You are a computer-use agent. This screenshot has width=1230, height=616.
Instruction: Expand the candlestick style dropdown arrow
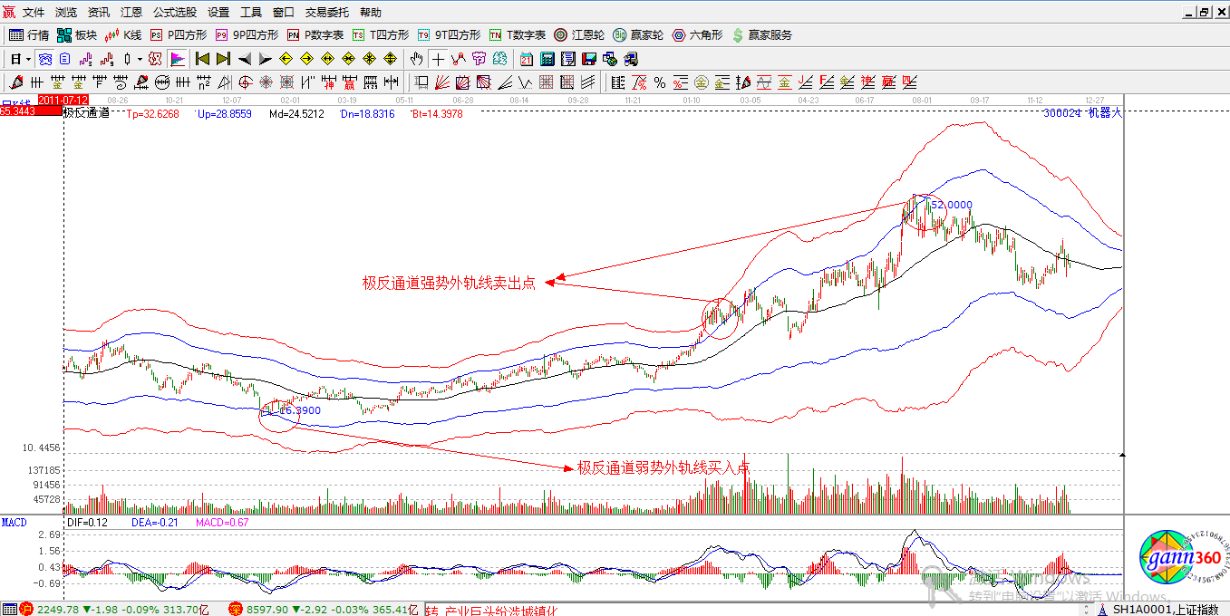tap(139, 59)
